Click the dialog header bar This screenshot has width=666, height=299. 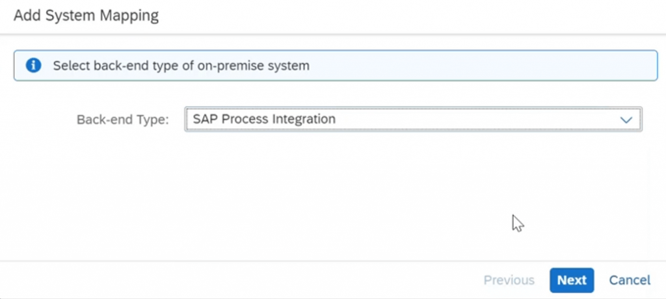(333, 16)
